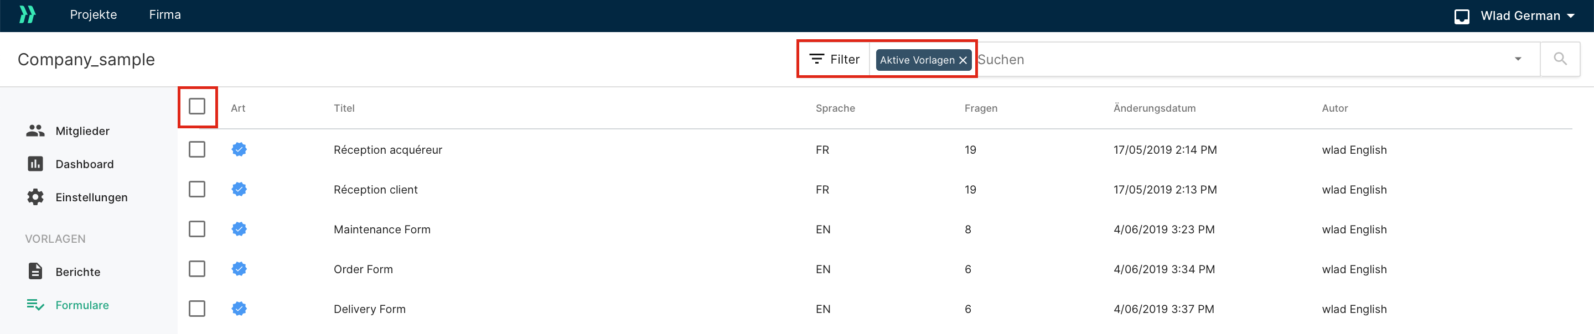Viewport: 1594px width, 334px height.
Task: Toggle the select-all checkbox in header
Action: (197, 106)
